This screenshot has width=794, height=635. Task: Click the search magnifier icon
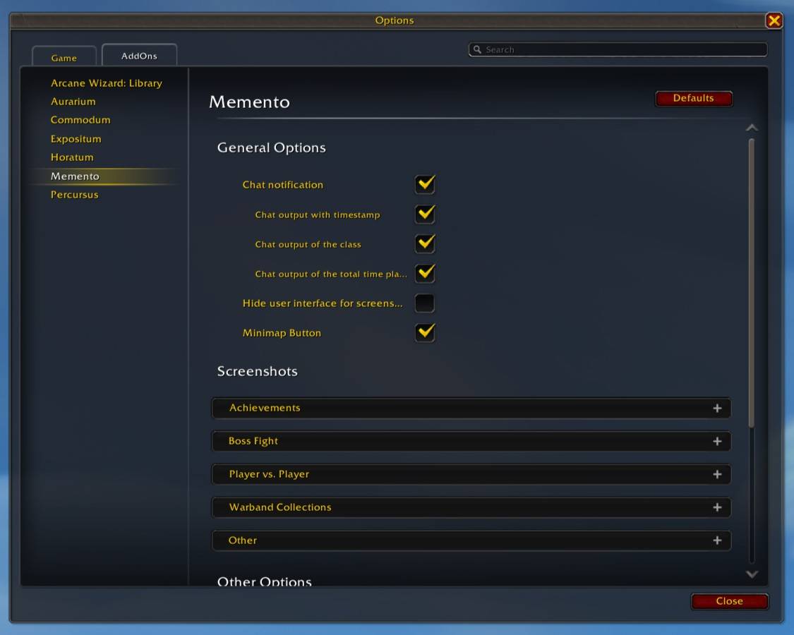[x=476, y=49]
